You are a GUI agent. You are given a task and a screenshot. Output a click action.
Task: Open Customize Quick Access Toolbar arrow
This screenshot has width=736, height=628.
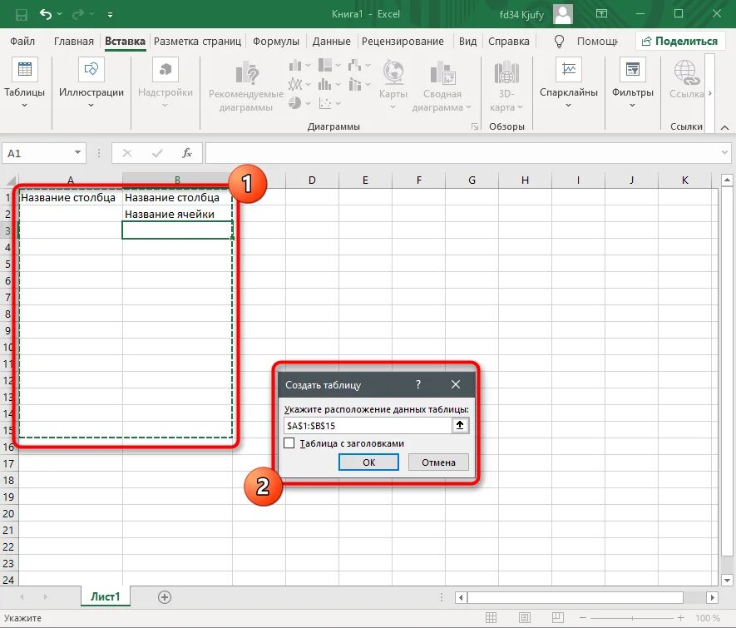click(x=110, y=15)
